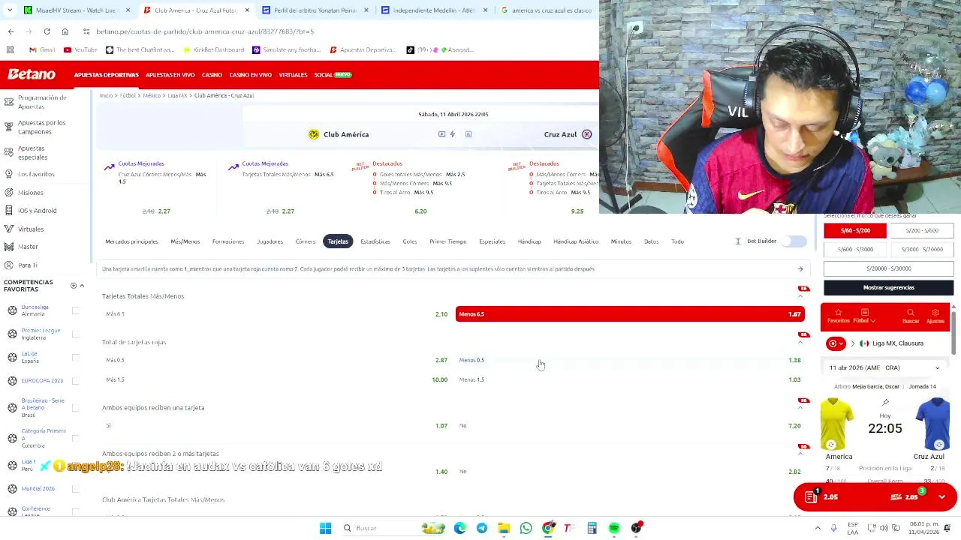Select the S/600 - S/3000 amount range
Viewport: 961px width, 540px height.
[x=855, y=249]
